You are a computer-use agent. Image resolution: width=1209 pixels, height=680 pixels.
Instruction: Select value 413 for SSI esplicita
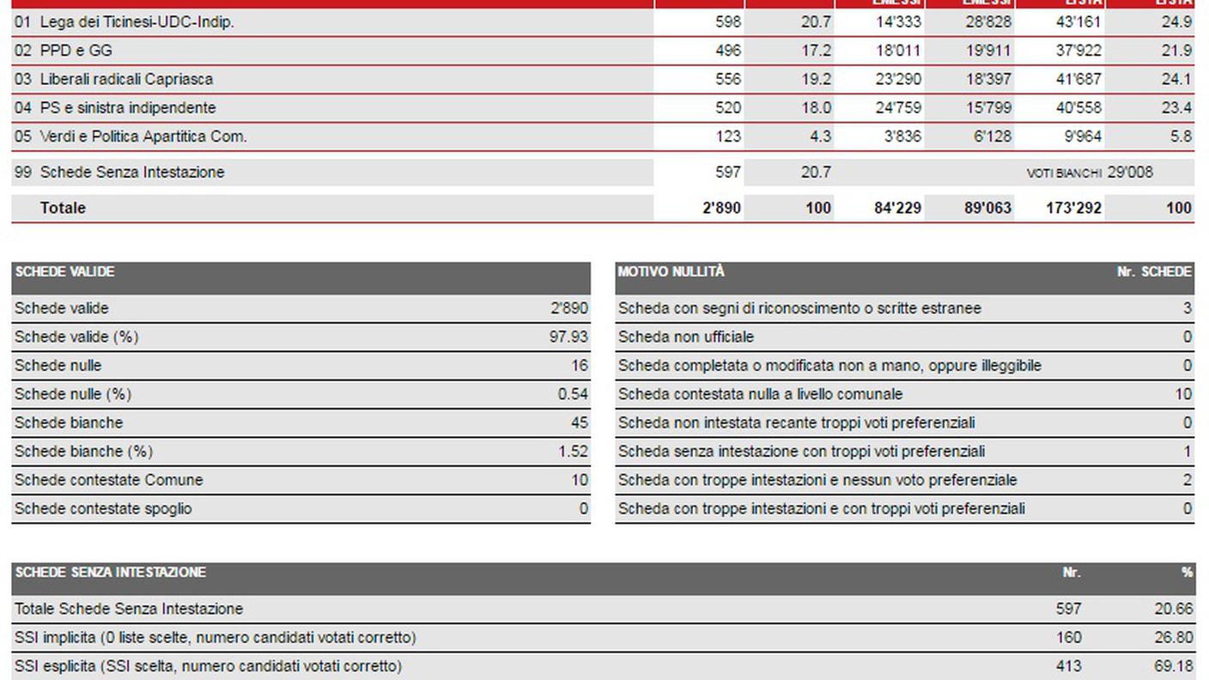tap(1069, 666)
